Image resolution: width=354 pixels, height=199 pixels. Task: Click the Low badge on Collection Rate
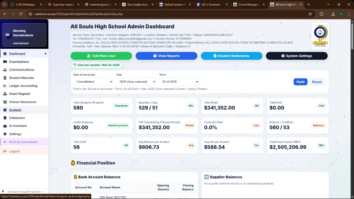point(256,125)
